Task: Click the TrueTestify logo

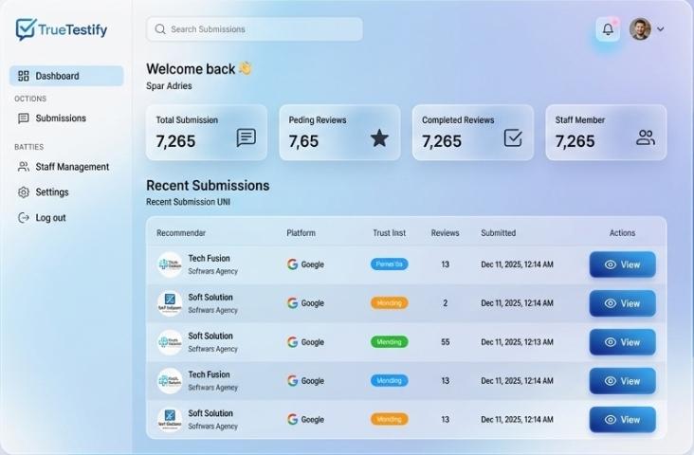Action: [x=62, y=29]
